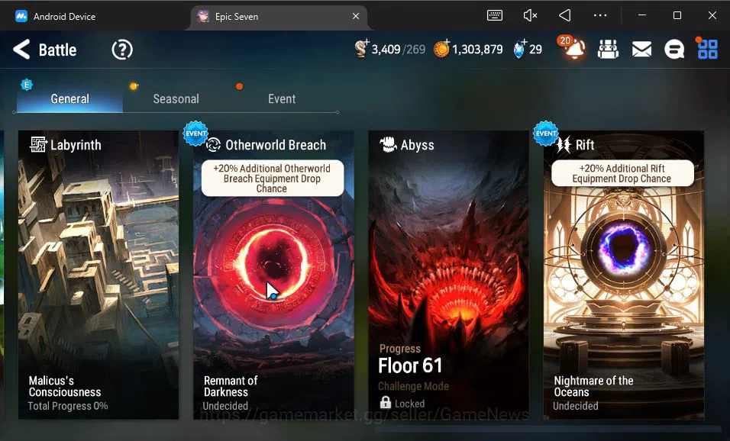The image size is (730, 441).
Task: Click the Challenge Mode label
Action: coord(413,386)
